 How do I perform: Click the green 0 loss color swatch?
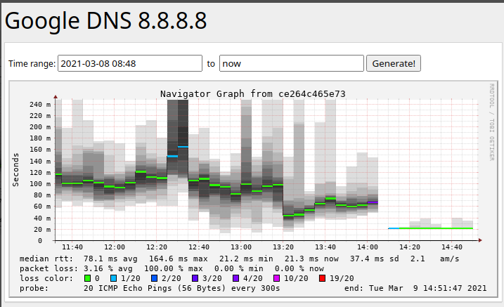point(87,278)
